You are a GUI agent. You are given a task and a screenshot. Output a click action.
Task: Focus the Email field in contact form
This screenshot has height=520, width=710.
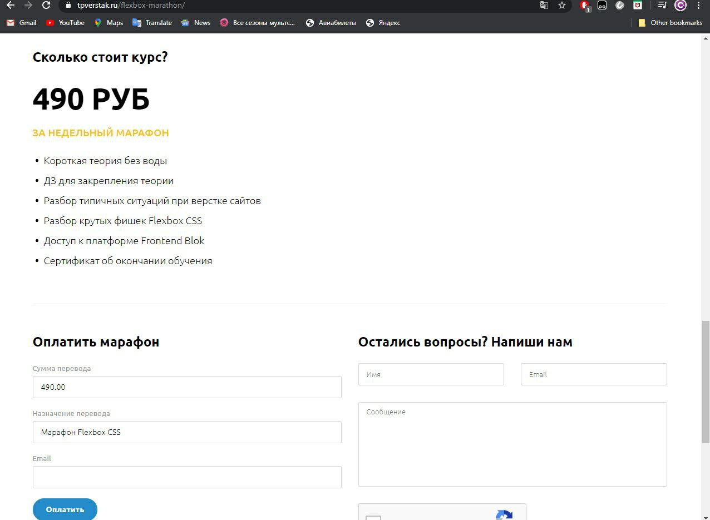(x=594, y=374)
